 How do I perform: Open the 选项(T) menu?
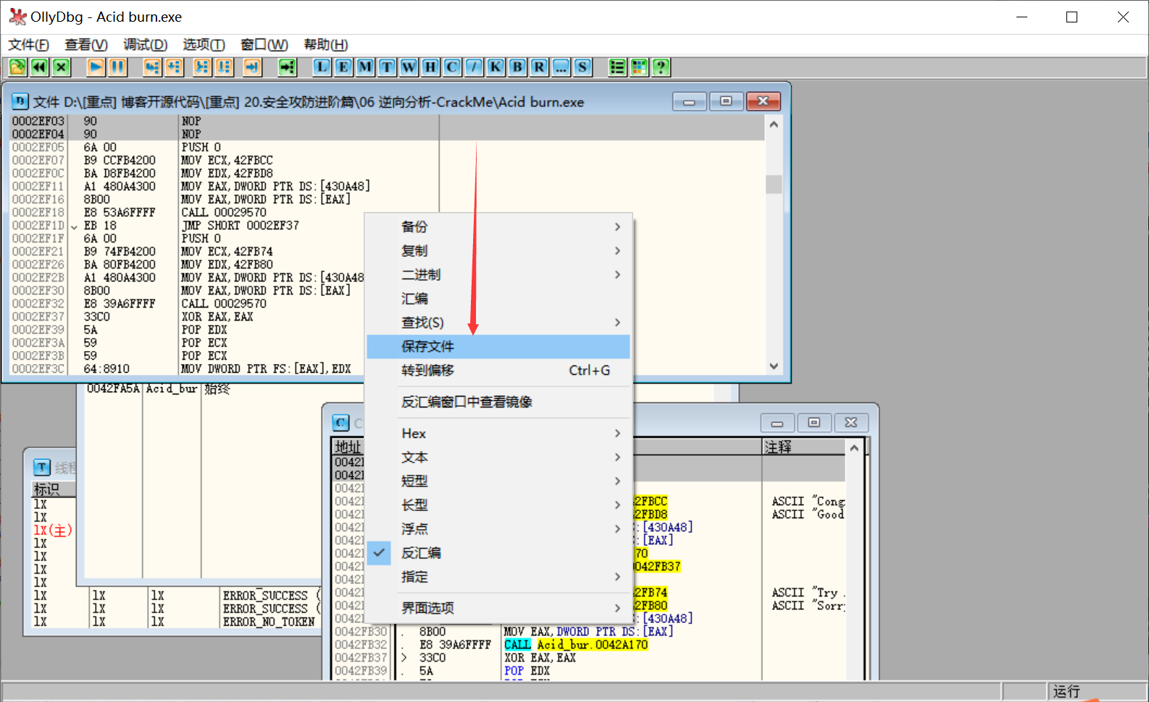tap(204, 45)
